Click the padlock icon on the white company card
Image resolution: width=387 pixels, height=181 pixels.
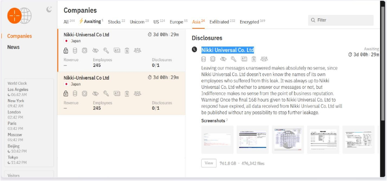pos(66,50)
